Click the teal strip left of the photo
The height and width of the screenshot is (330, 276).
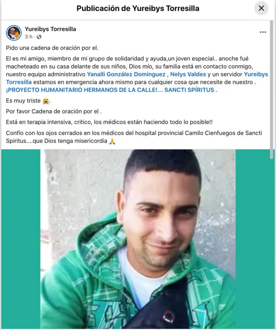pos(21,239)
